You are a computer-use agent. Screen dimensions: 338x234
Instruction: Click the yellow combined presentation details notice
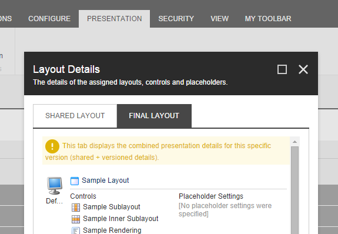[166, 151]
